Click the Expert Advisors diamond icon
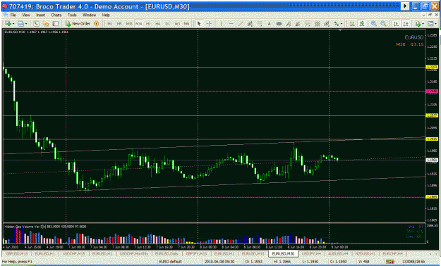The width and height of the screenshot is (441, 266). pyautogui.click(x=97, y=24)
